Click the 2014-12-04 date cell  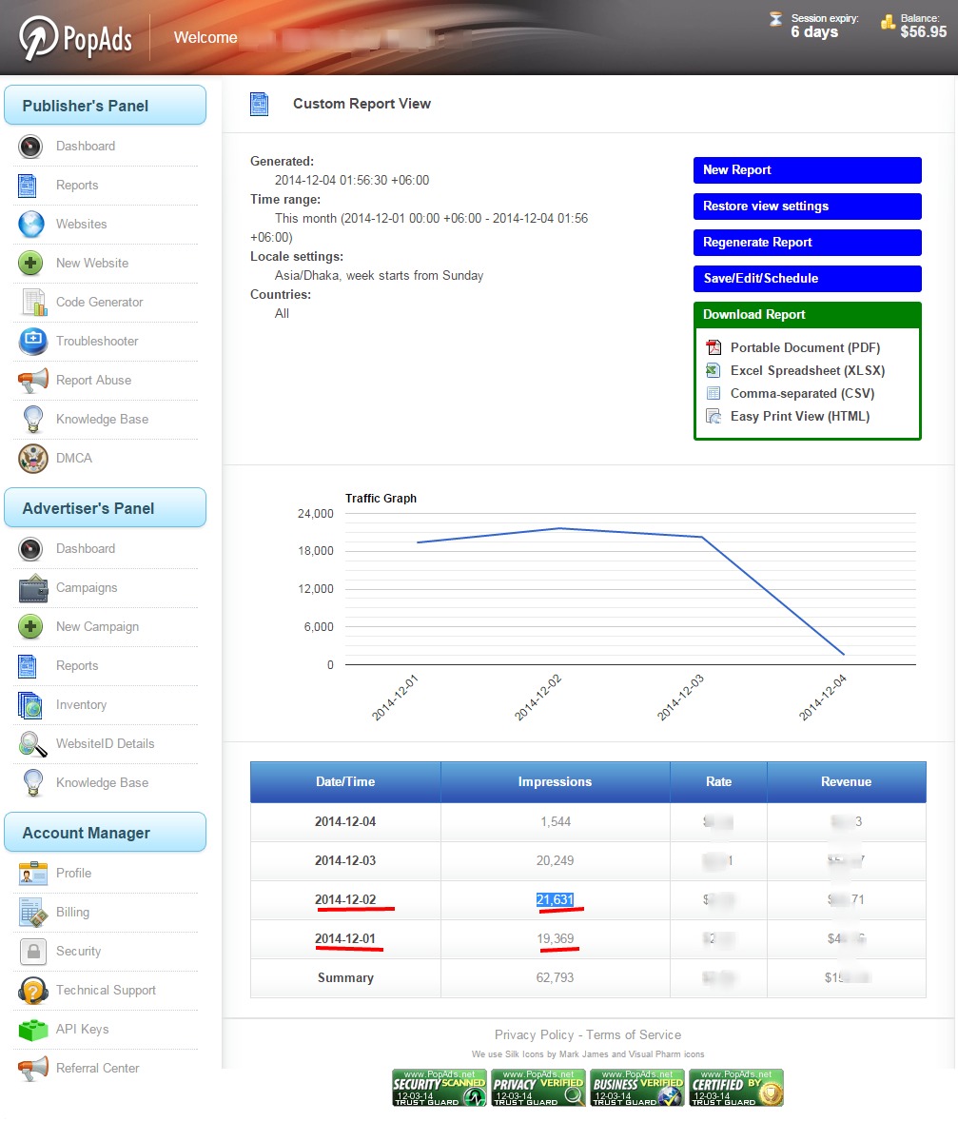[x=345, y=822]
